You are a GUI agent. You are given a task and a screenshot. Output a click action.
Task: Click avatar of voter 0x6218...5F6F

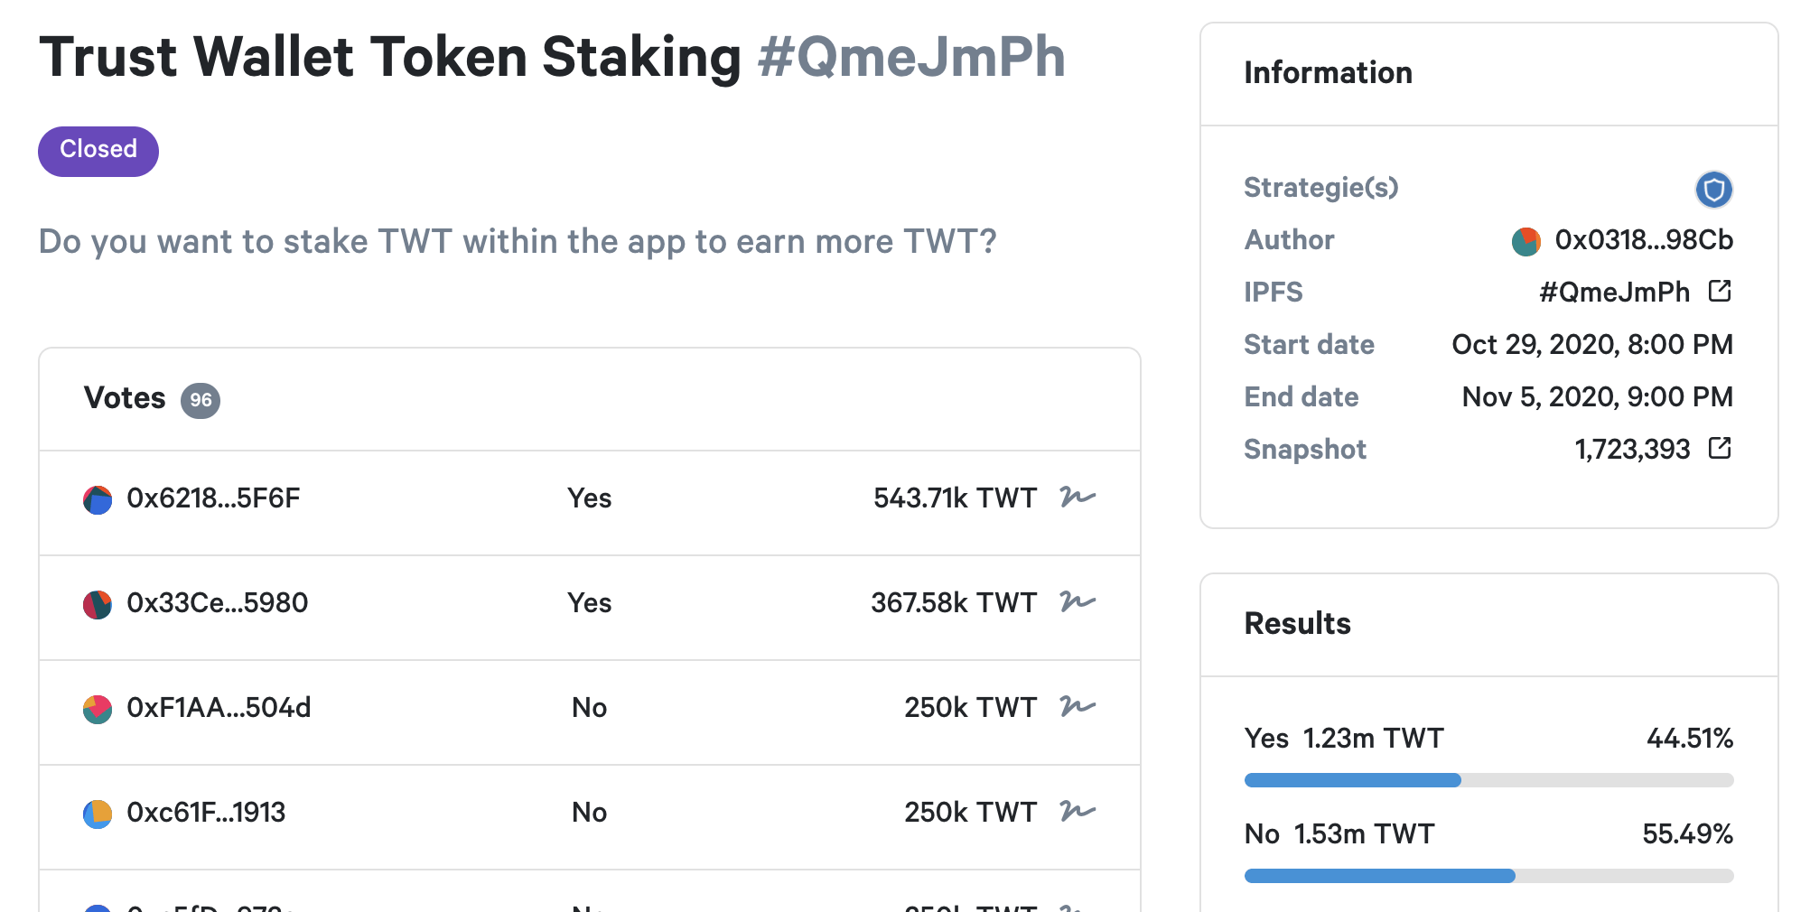[x=98, y=499]
